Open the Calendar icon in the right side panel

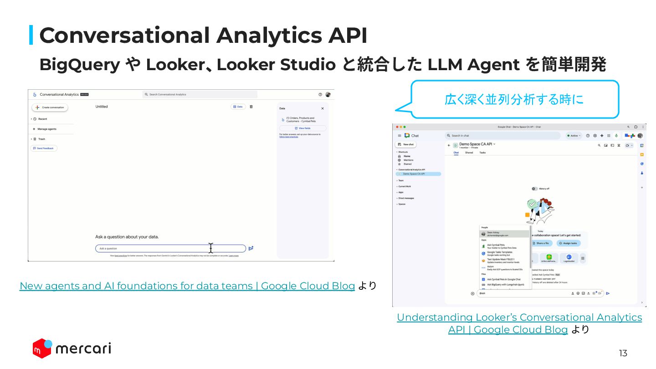point(642,146)
